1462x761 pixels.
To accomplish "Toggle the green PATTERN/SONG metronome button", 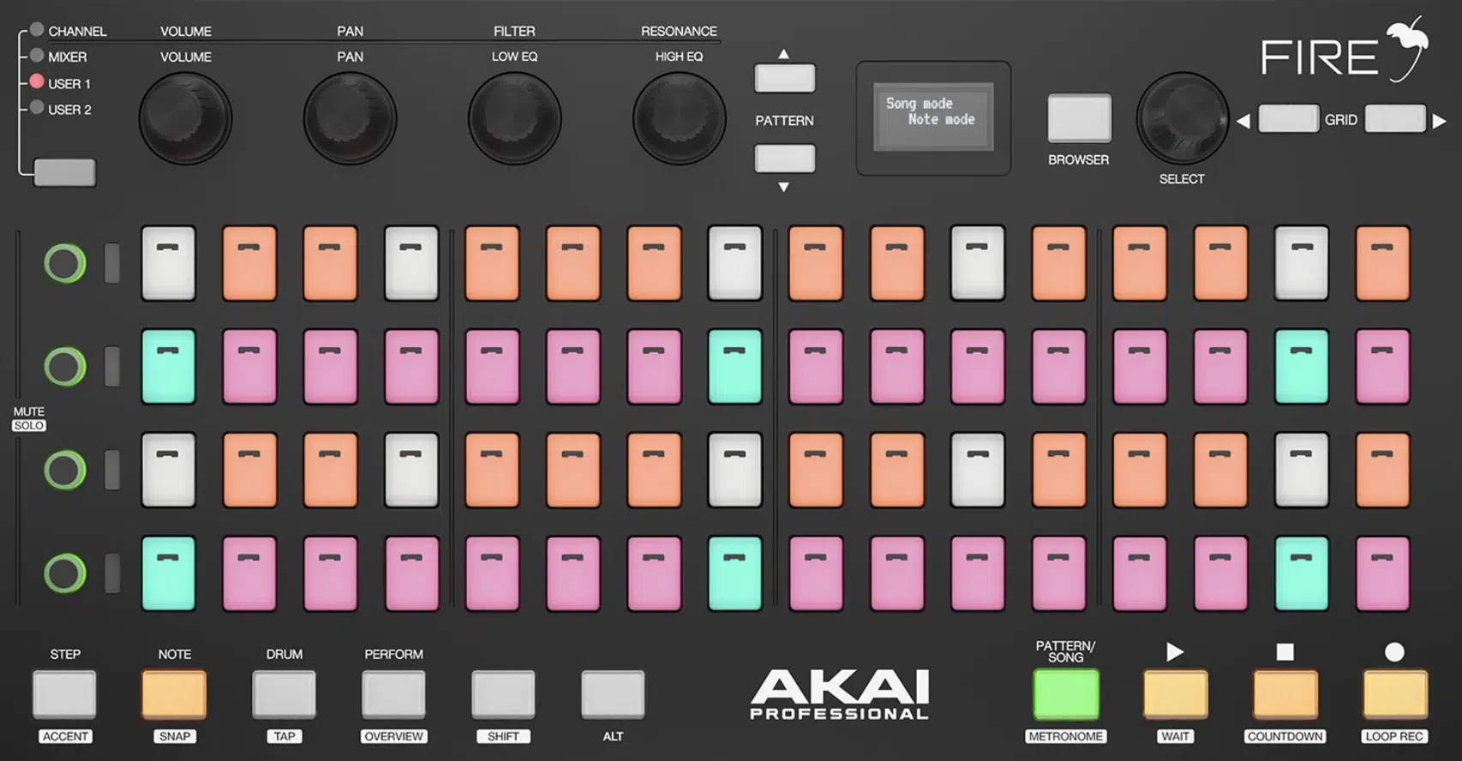I will [x=1066, y=694].
